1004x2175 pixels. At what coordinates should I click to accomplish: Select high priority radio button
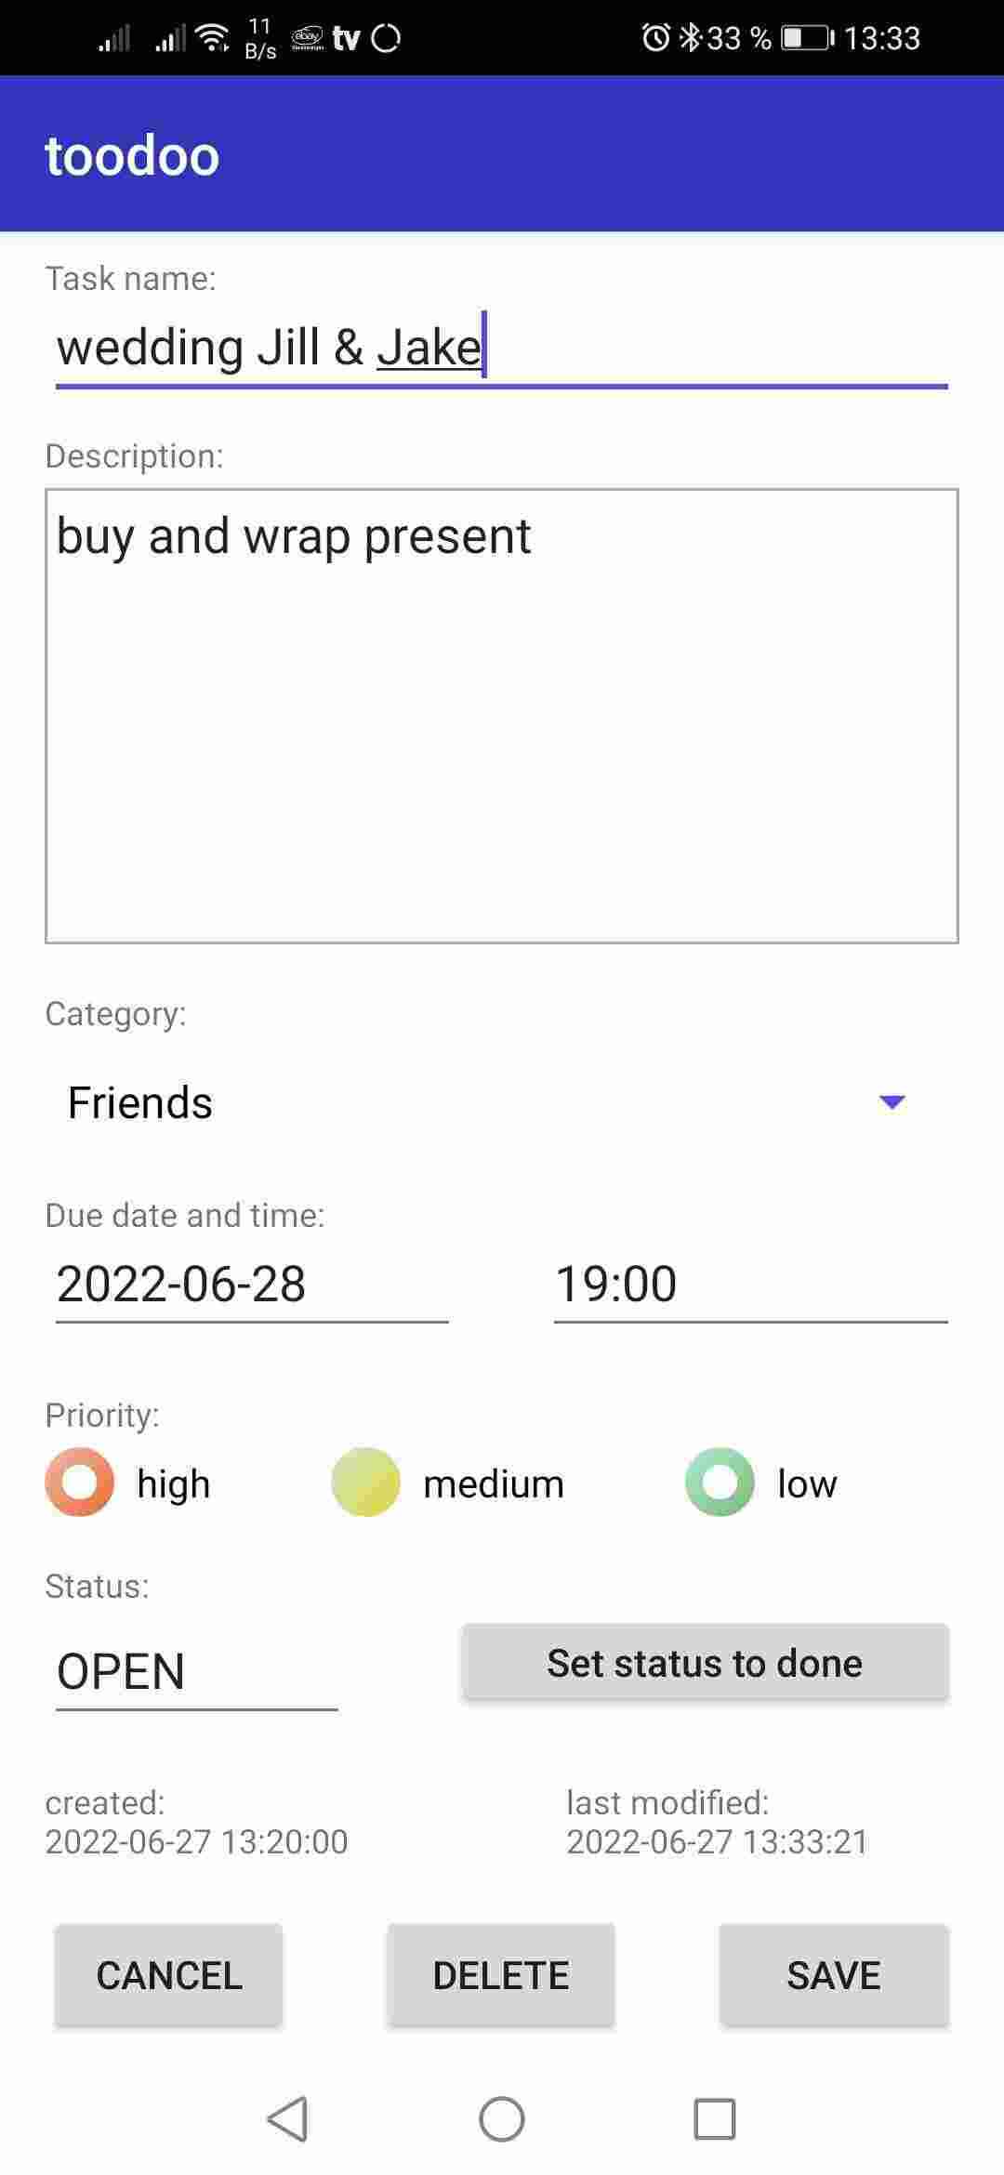click(x=80, y=1483)
